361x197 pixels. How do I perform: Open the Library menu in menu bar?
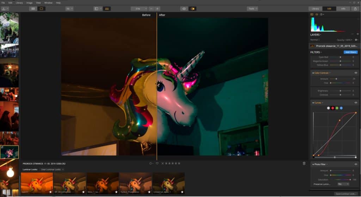(19, 2)
